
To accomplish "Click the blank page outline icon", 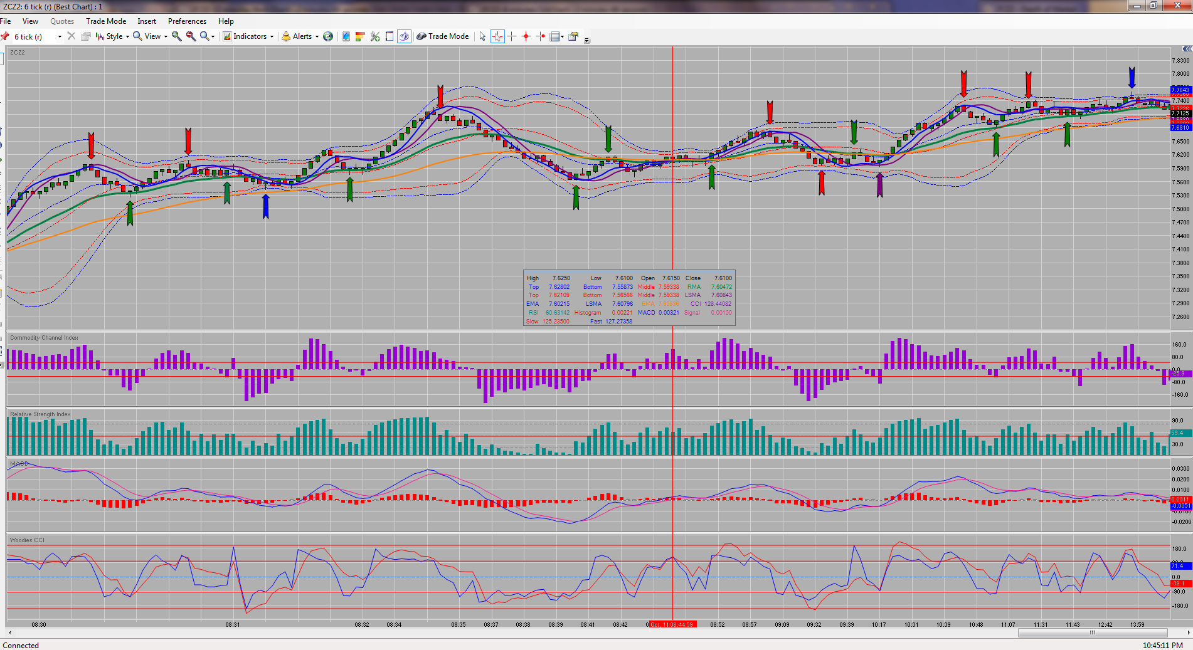I will point(390,36).
